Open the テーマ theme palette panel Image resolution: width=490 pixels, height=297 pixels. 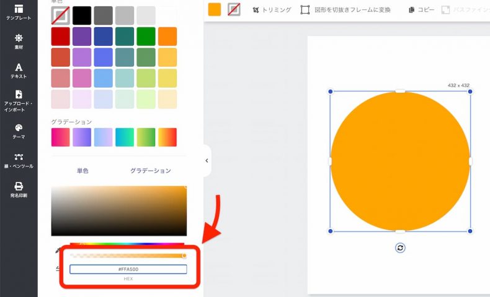pos(19,131)
